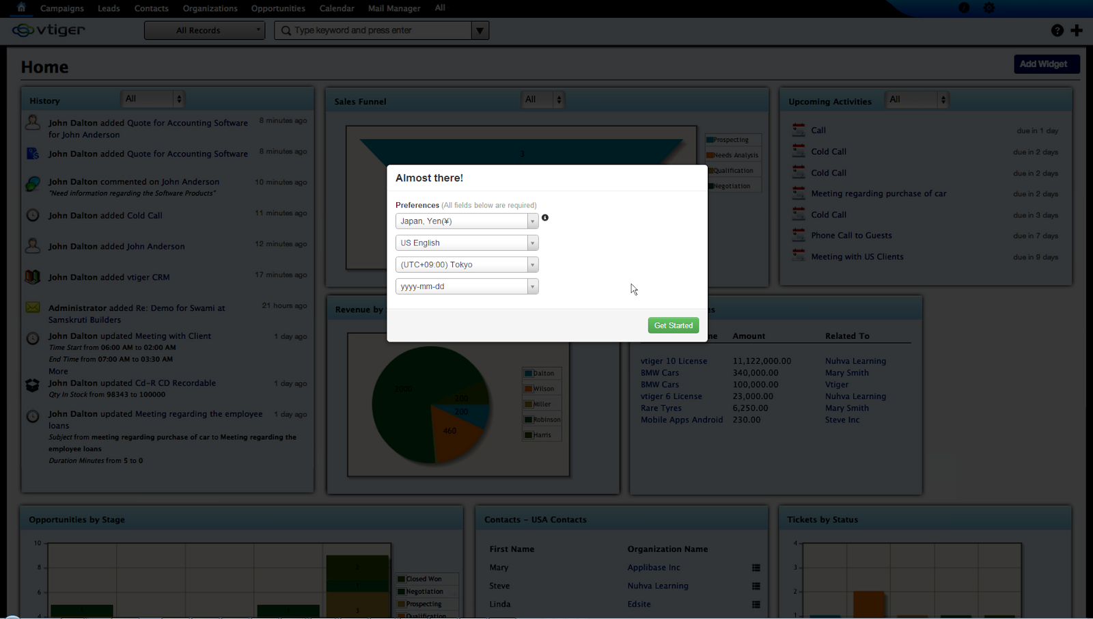Open the Campaigns menu
This screenshot has width=1093, height=619.
click(62, 8)
